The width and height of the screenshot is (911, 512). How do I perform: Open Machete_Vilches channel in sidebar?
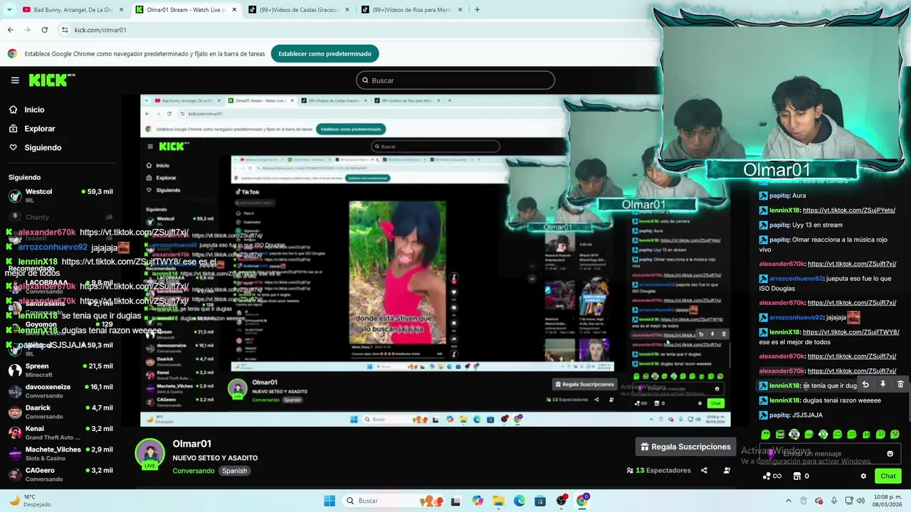(60, 453)
